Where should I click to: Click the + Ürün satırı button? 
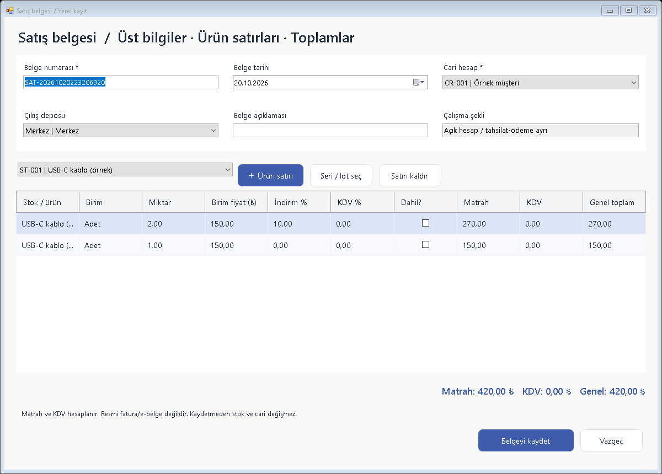click(270, 175)
